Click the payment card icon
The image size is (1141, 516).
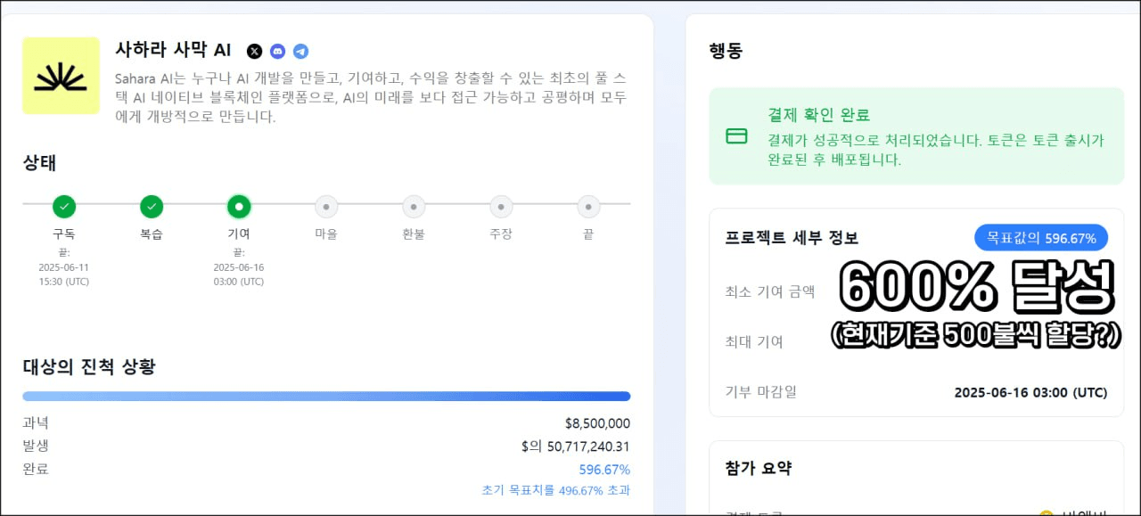(x=736, y=136)
